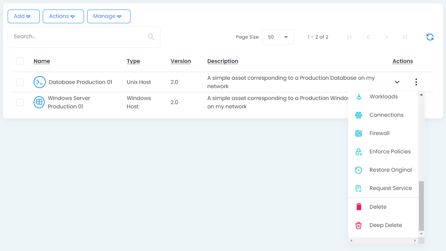Click the Firewall icon in the menu
The height and width of the screenshot is (251, 446).
[359, 134]
